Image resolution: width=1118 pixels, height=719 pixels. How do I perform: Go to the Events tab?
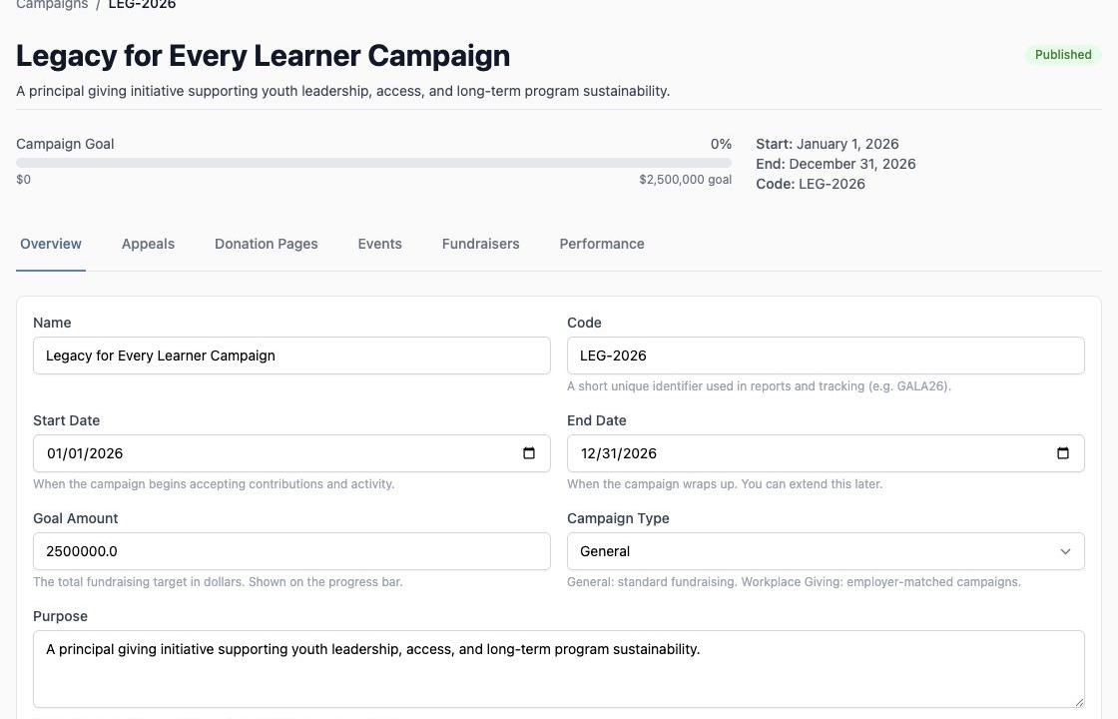point(380,244)
